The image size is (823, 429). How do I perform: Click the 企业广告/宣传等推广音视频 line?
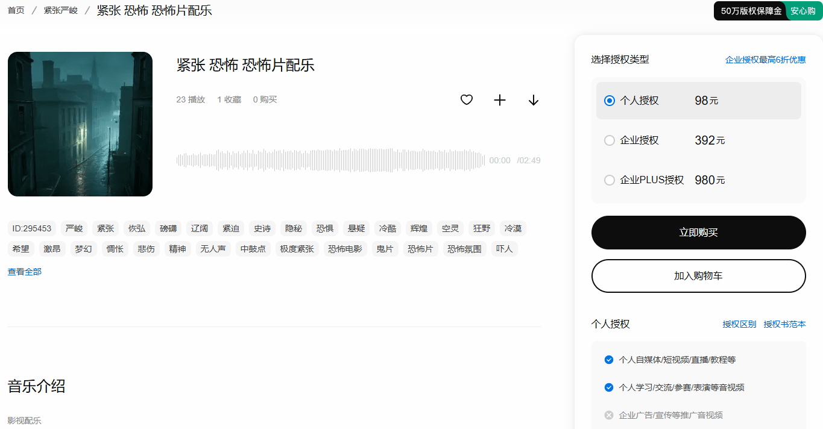point(671,415)
